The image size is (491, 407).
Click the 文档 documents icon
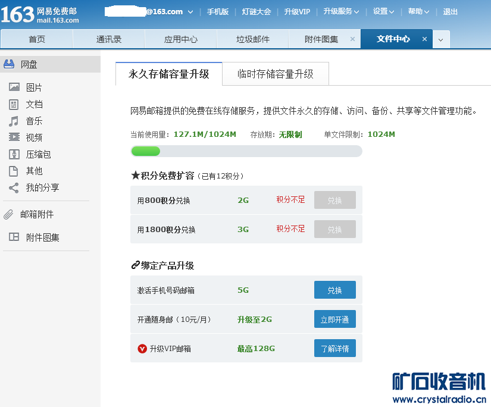click(x=14, y=104)
